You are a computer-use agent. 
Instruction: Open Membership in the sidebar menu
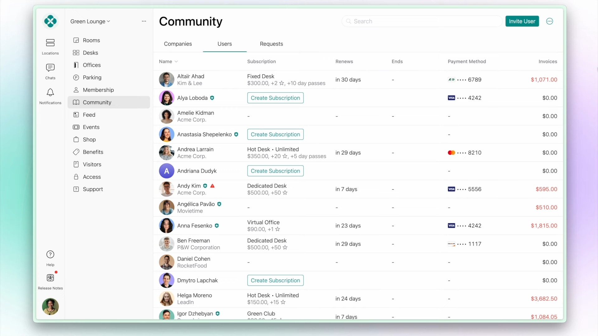[x=98, y=90]
